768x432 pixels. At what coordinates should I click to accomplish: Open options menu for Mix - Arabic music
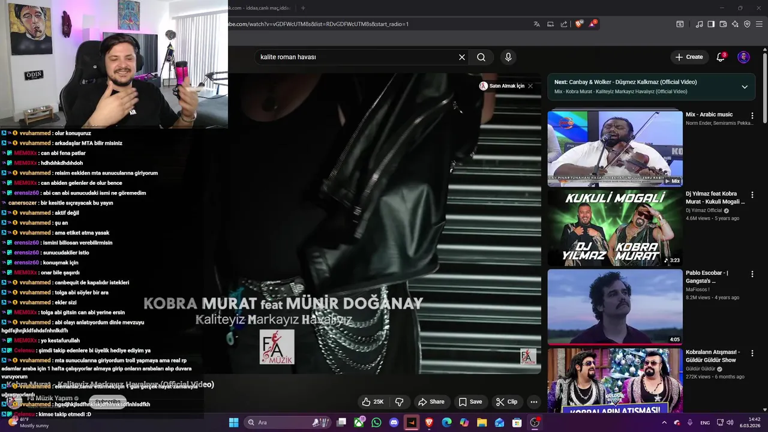[752, 115]
